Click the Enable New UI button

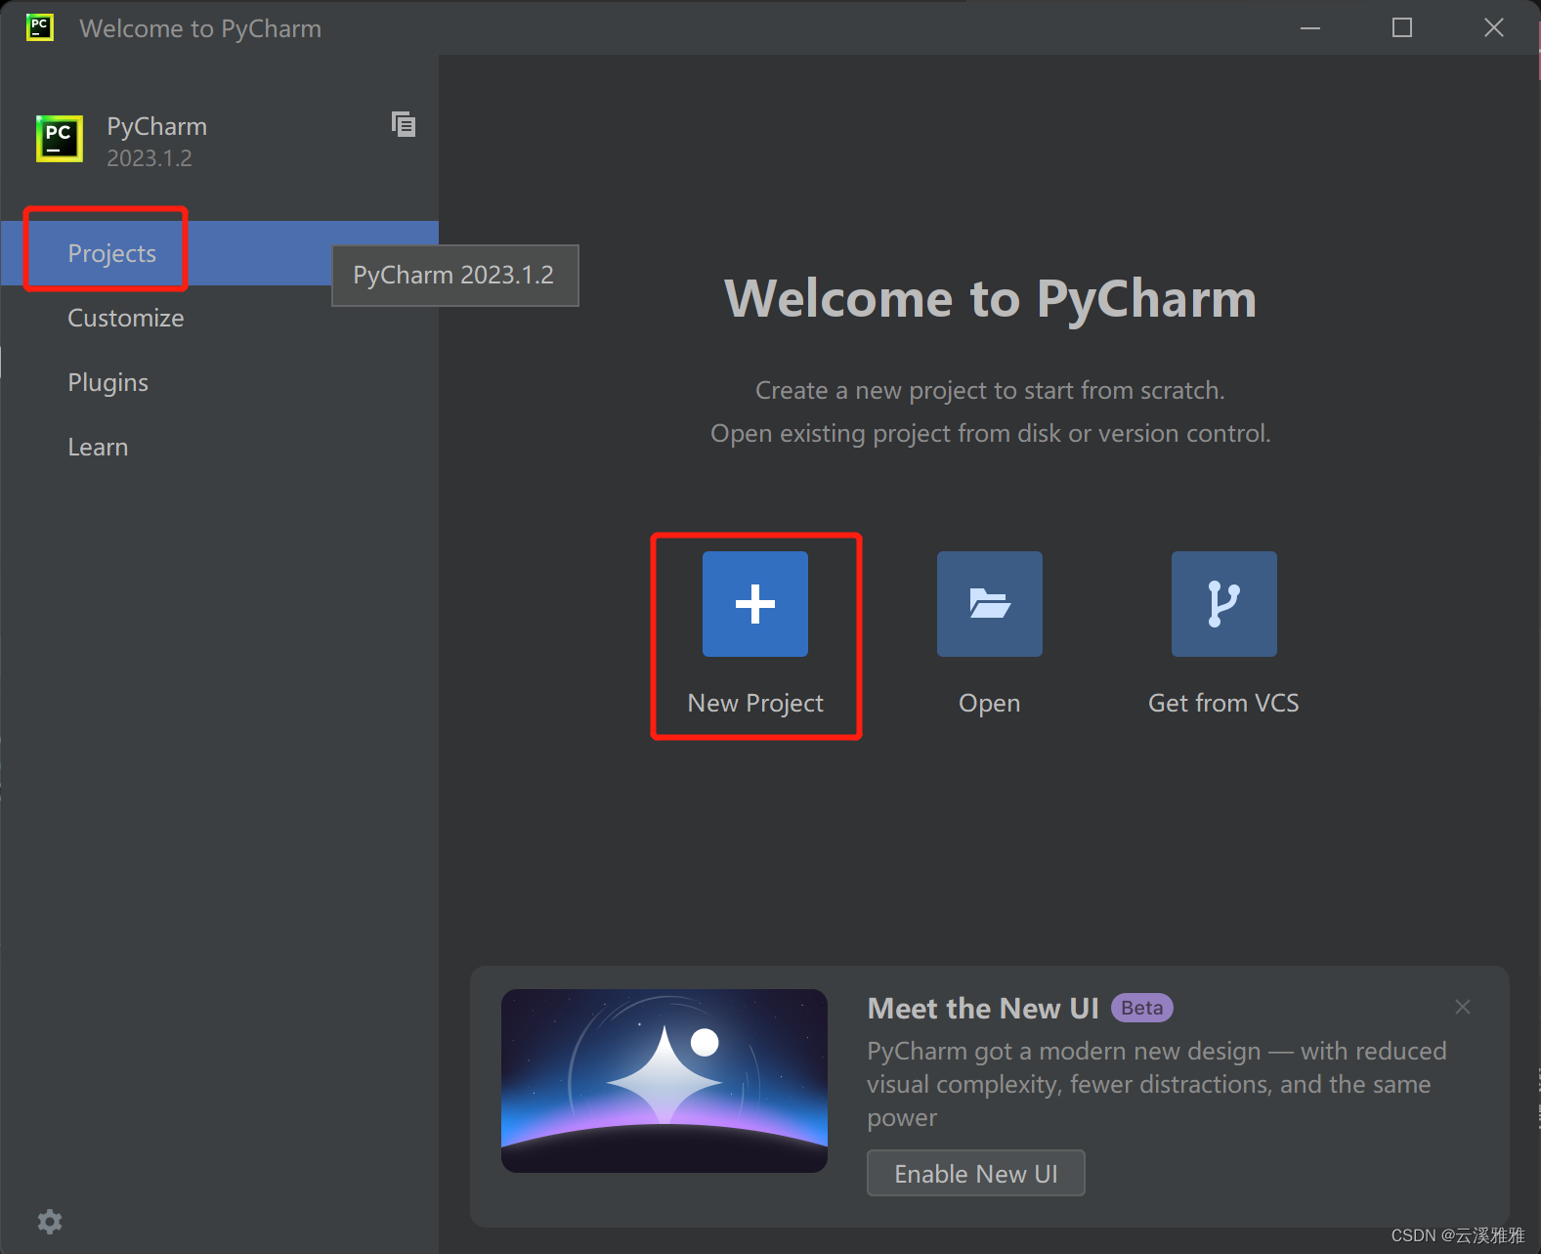(x=975, y=1173)
